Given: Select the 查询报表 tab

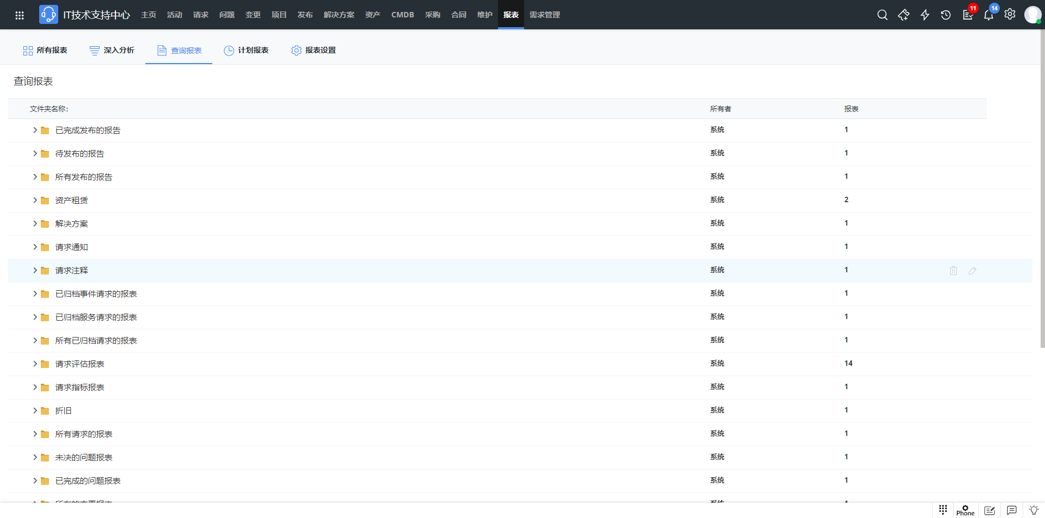Looking at the screenshot, I should coord(179,50).
